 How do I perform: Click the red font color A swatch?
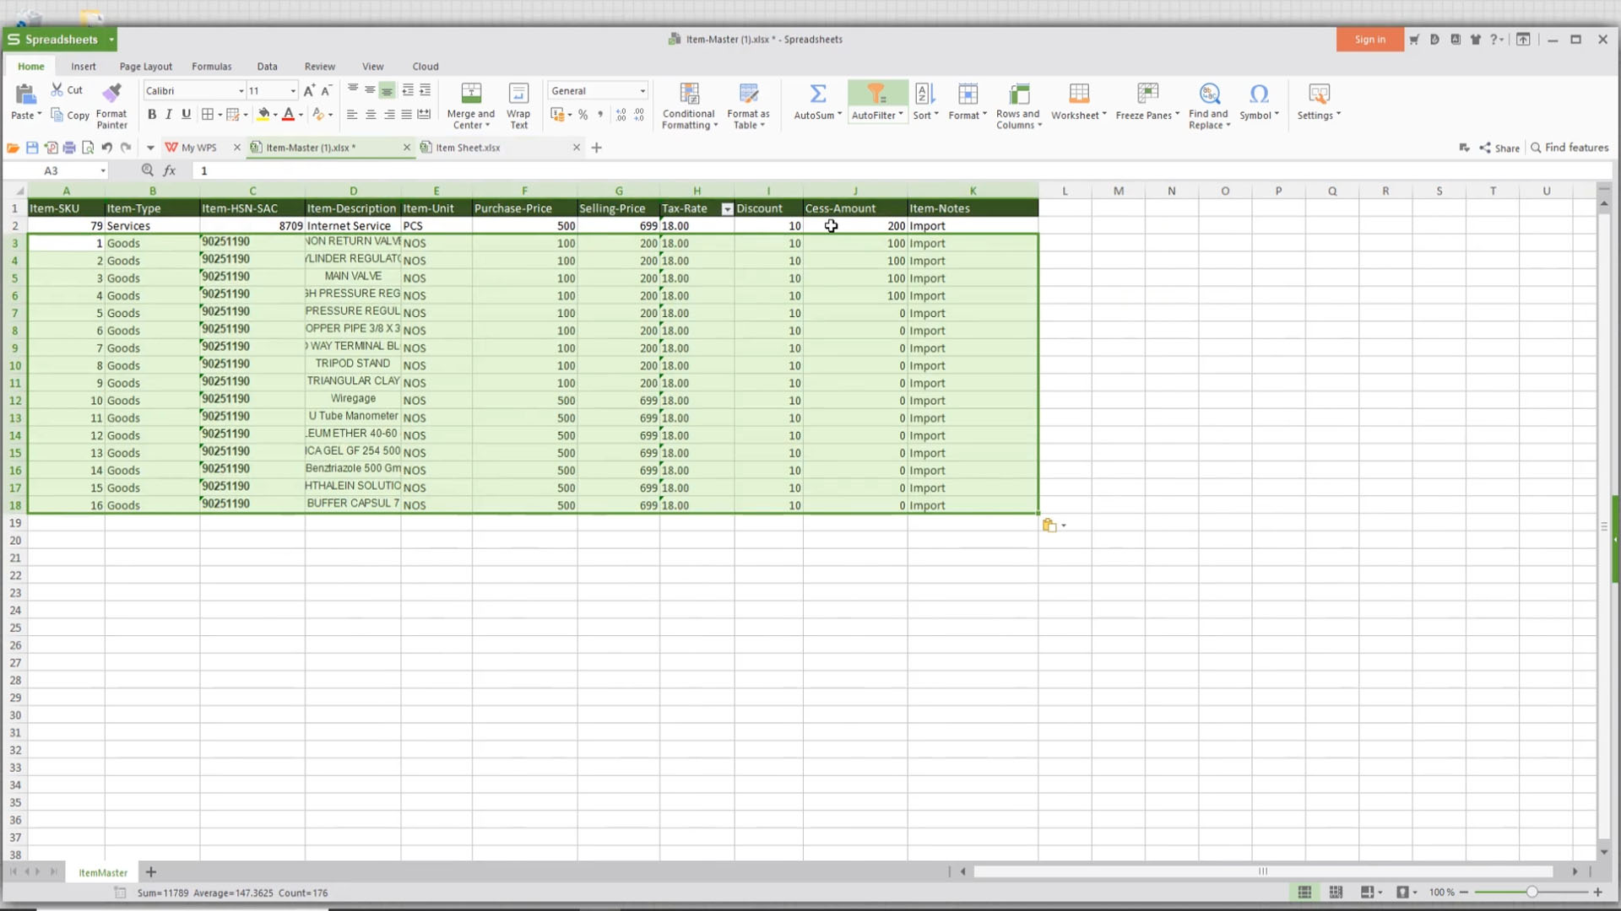click(288, 115)
